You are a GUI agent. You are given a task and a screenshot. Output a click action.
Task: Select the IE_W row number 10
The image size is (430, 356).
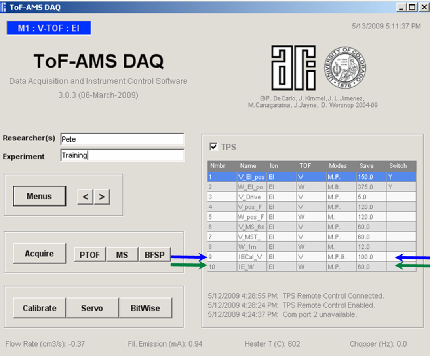click(213, 267)
